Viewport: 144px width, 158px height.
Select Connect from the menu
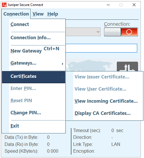pos(34,24)
